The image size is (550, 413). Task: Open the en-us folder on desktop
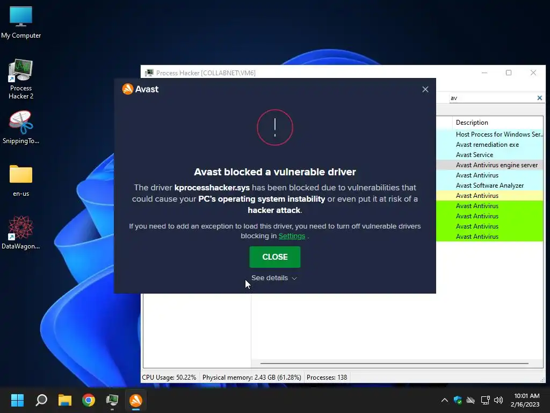coord(21,181)
